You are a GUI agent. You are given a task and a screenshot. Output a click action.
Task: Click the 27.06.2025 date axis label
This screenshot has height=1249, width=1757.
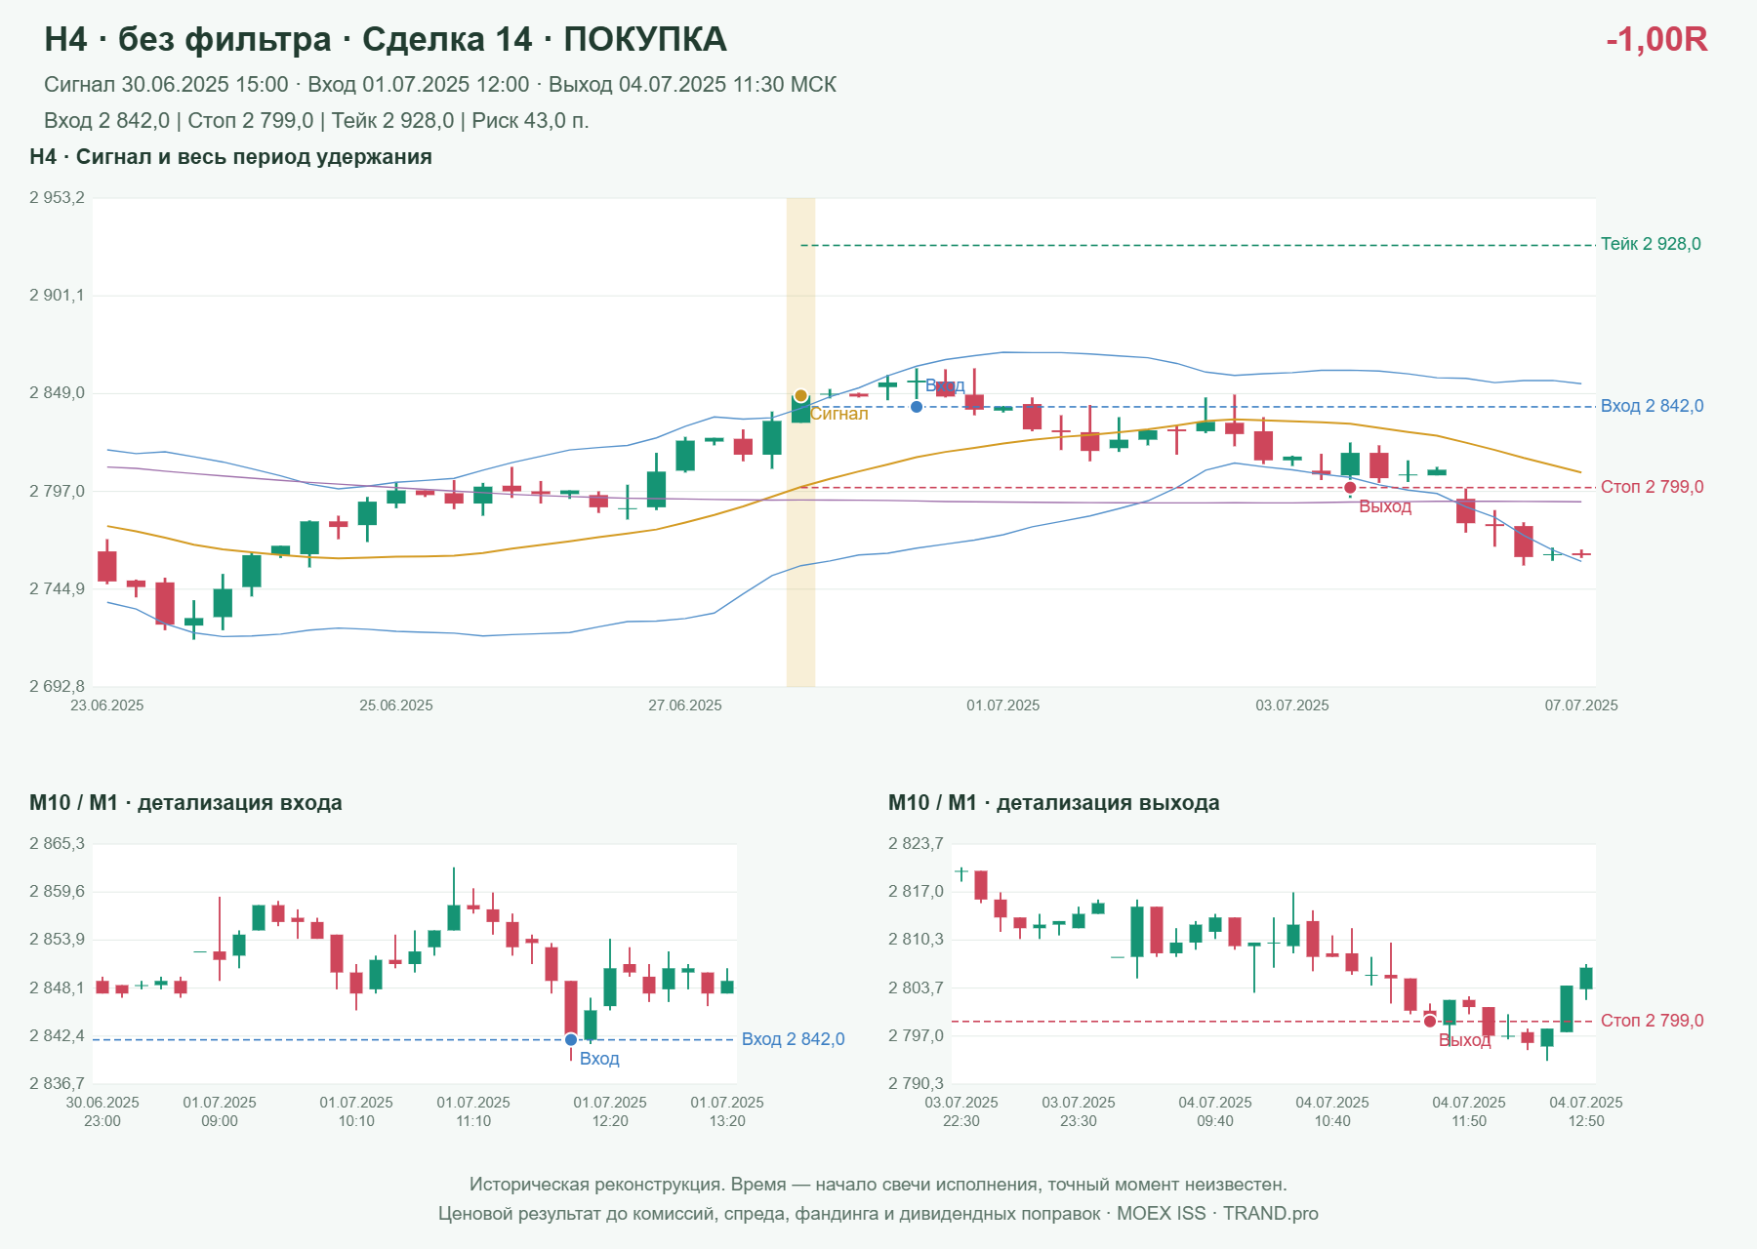pos(685,705)
